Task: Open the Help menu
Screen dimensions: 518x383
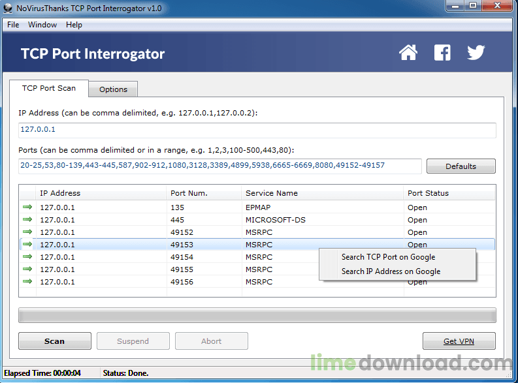Action: (x=74, y=25)
